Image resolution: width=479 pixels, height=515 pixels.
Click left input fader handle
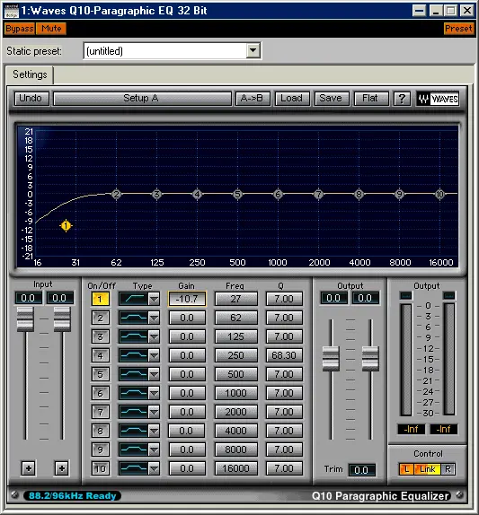point(25,319)
